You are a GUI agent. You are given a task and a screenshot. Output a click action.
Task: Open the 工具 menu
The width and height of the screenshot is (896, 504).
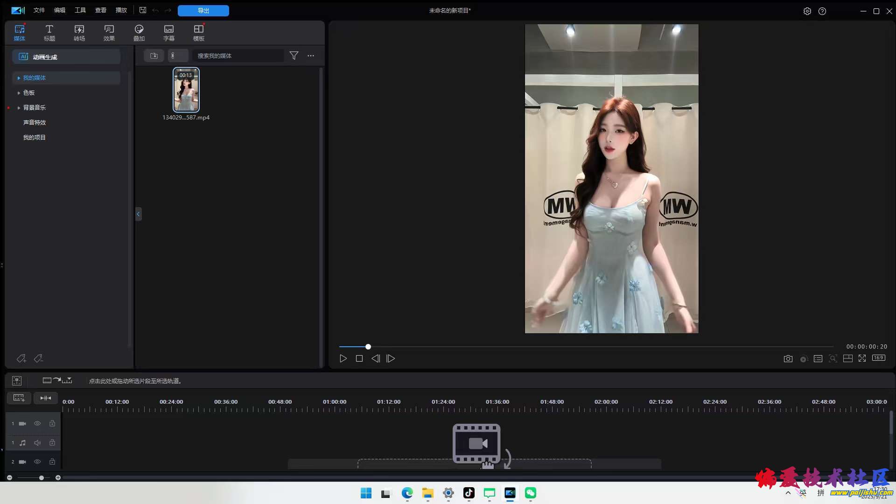80,10
